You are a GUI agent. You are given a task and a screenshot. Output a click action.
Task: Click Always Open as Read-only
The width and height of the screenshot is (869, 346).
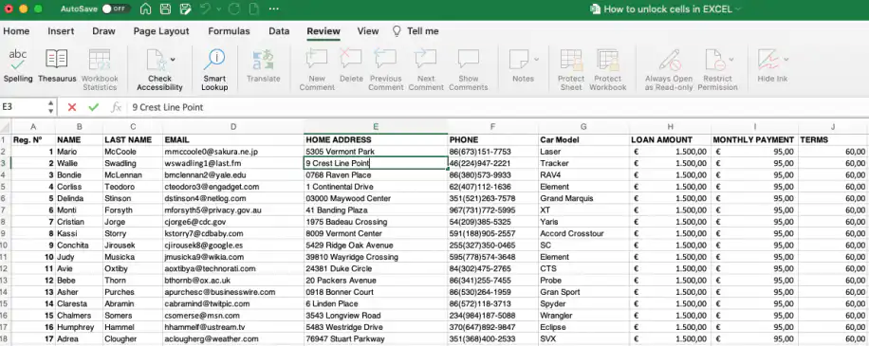pos(669,70)
